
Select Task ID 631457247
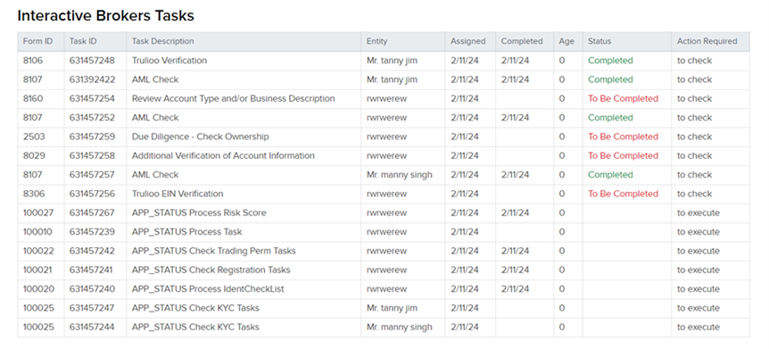(92, 308)
